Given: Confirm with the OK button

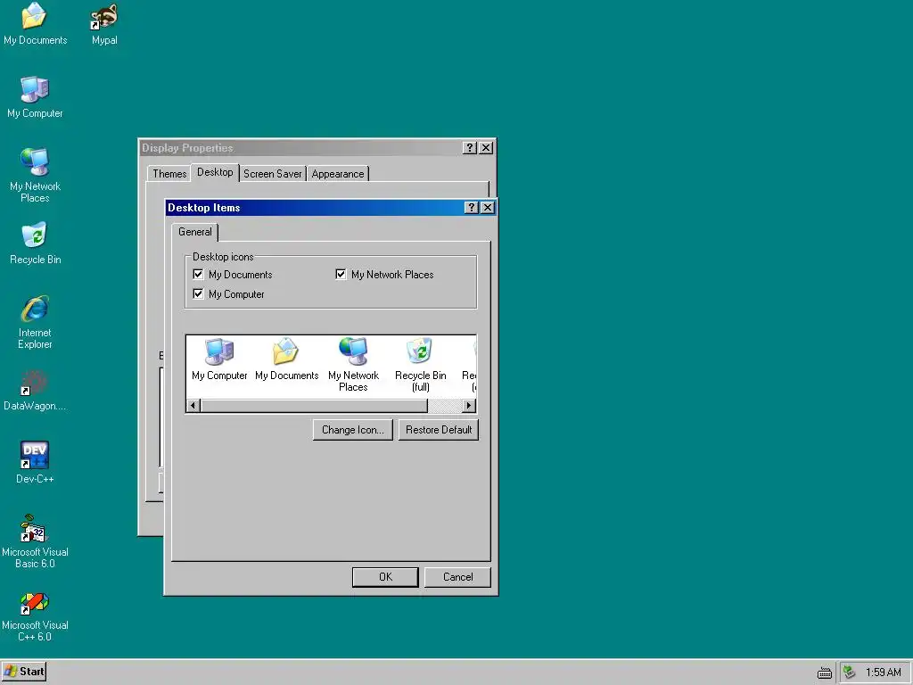Looking at the screenshot, I should point(385,577).
